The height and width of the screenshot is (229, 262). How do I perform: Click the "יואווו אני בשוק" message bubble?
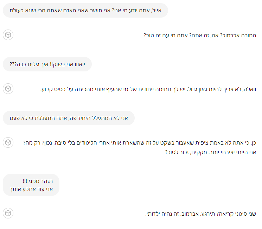47,64
